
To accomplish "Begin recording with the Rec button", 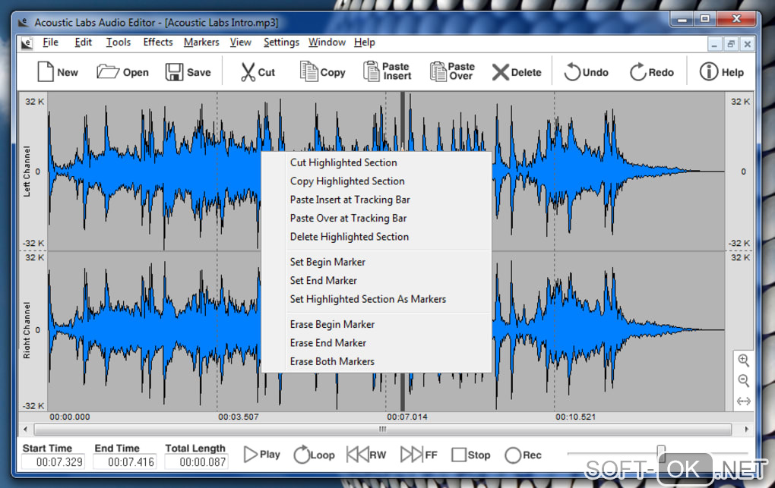I will 523,455.
